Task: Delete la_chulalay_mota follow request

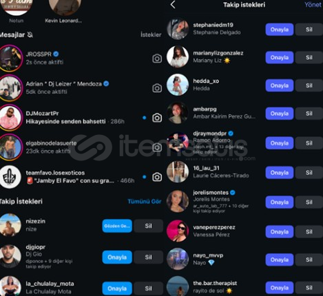Action: 148,288
